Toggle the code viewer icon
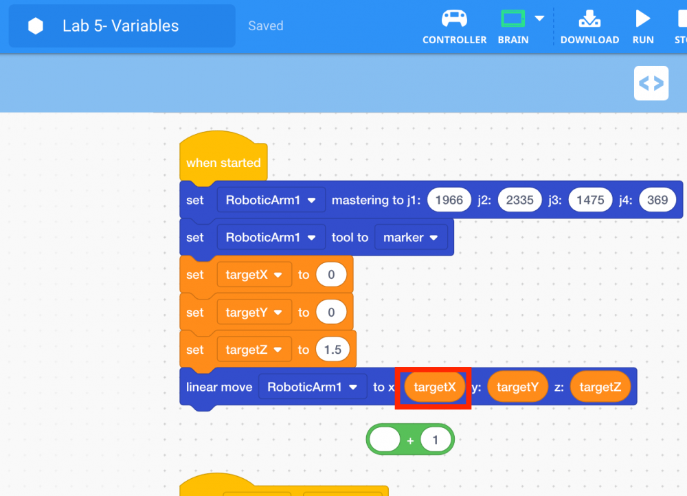The height and width of the screenshot is (496, 687). tap(651, 84)
